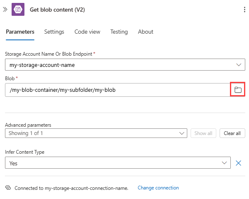Go to the About tab

tap(145, 32)
